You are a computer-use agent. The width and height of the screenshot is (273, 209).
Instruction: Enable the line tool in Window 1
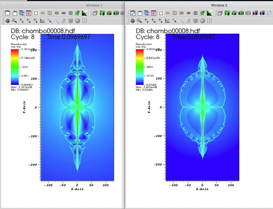(57, 21)
